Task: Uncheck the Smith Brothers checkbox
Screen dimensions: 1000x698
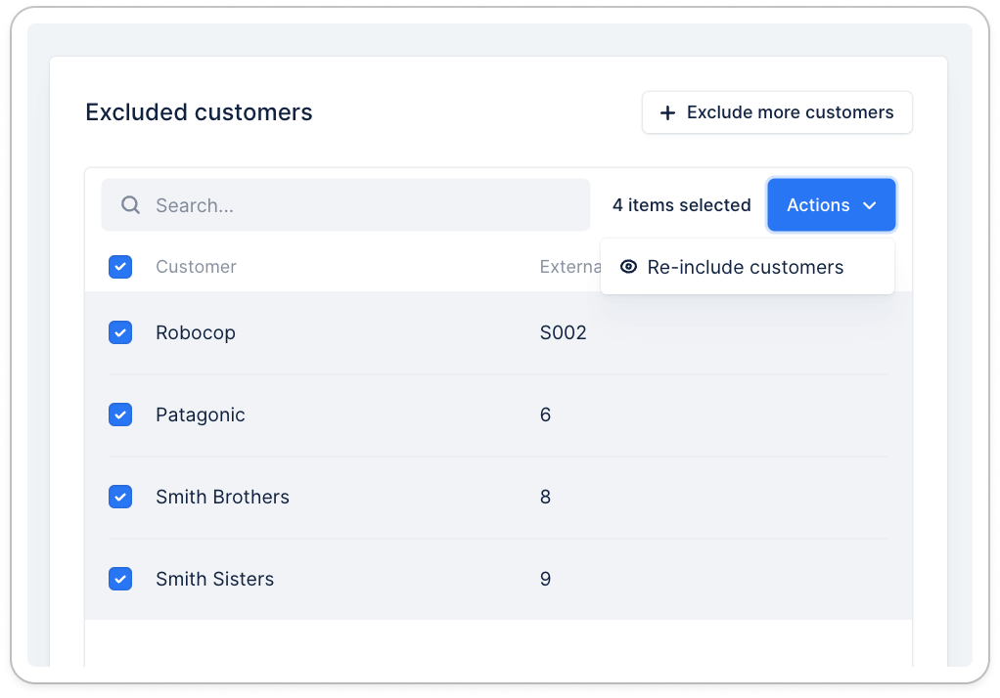Action: pyautogui.click(x=120, y=498)
